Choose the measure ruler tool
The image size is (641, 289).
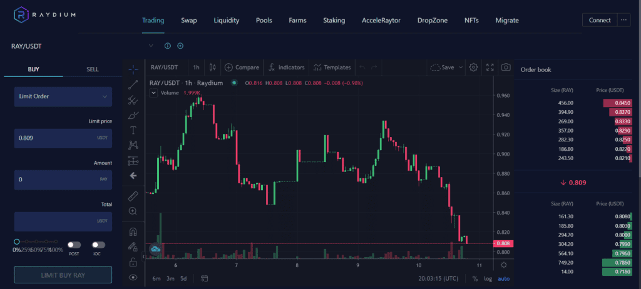pos(133,196)
